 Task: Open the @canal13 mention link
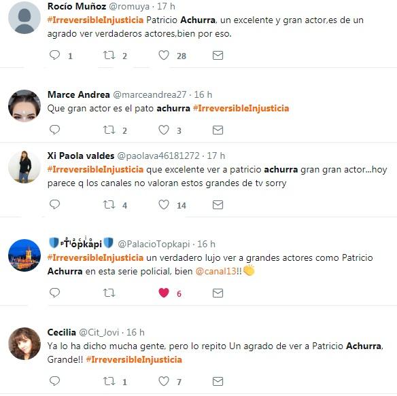(x=215, y=271)
